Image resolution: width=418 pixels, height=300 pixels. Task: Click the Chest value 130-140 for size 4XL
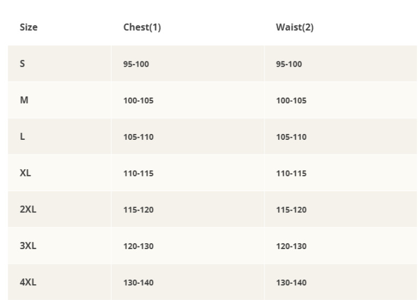[x=138, y=283]
